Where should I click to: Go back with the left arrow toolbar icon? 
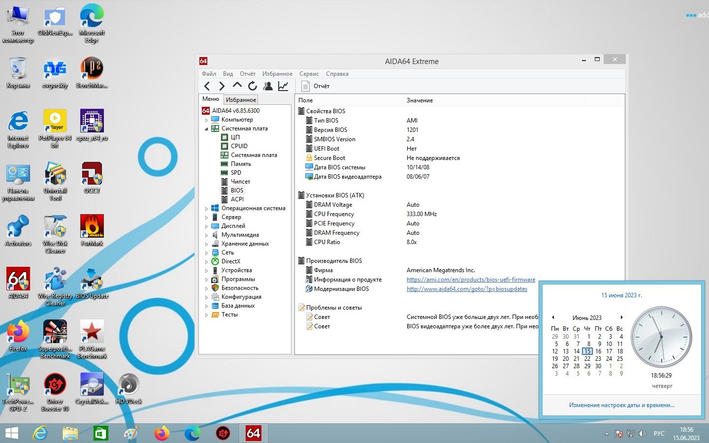(x=207, y=86)
